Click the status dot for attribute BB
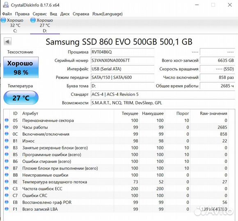Screen dimensions: 238x221 (x=7, y=174)
